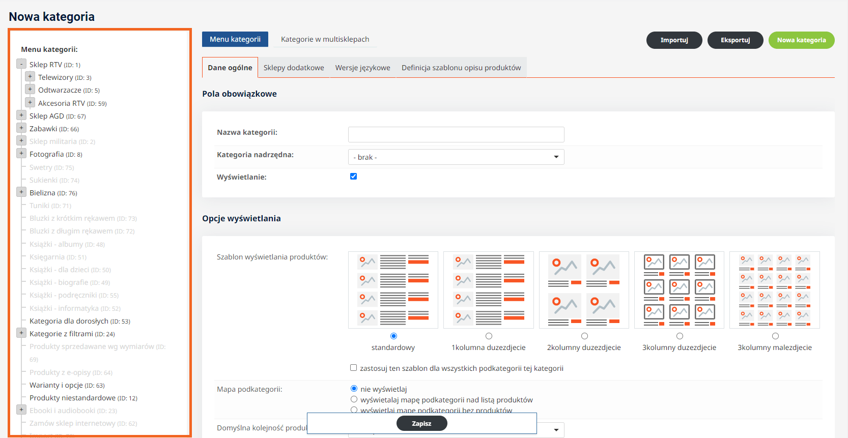Expand the Akcesoria RTV category node
This screenshot has width=848, height=438.
coord(30,103)
